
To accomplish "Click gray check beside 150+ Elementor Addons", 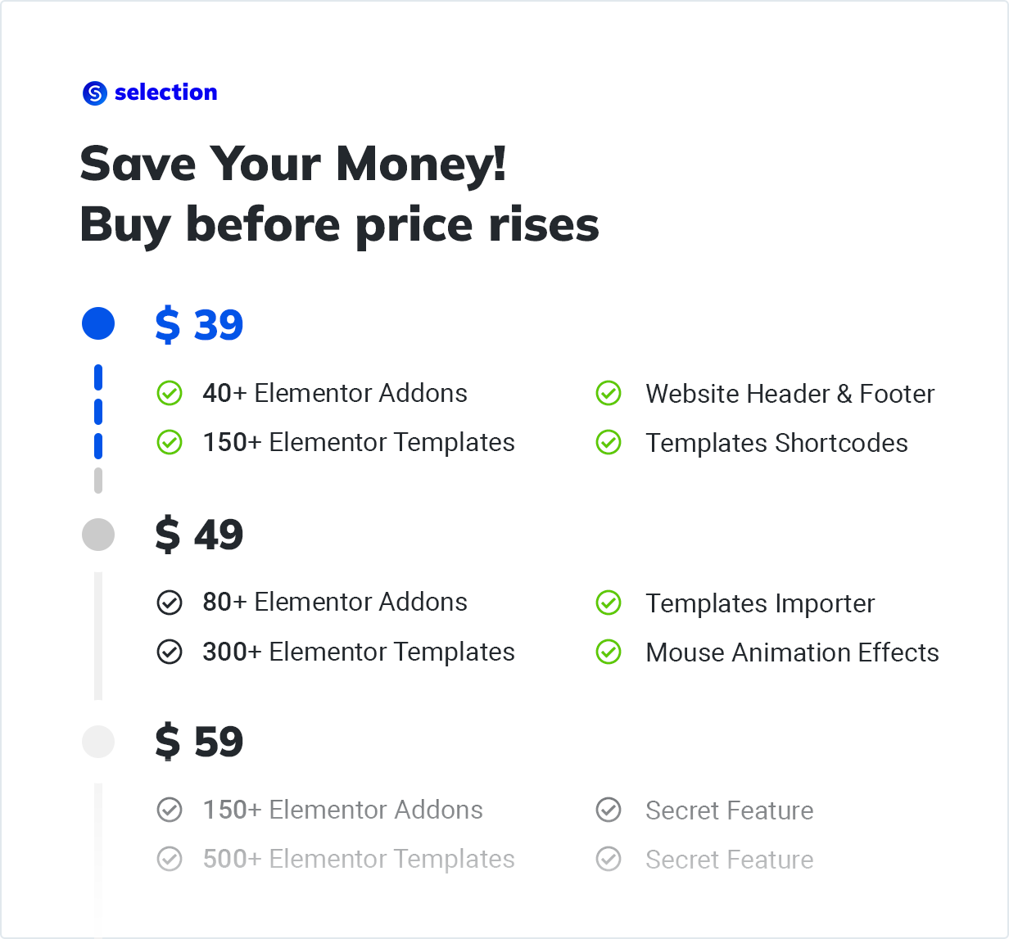I will tap(170, 810).
